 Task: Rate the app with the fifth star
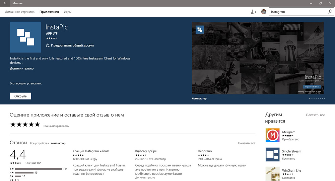[38, 124]
